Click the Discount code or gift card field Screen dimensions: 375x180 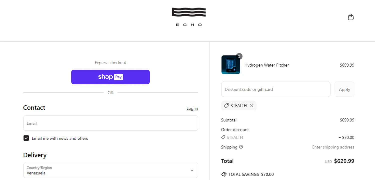click(275, 89)
